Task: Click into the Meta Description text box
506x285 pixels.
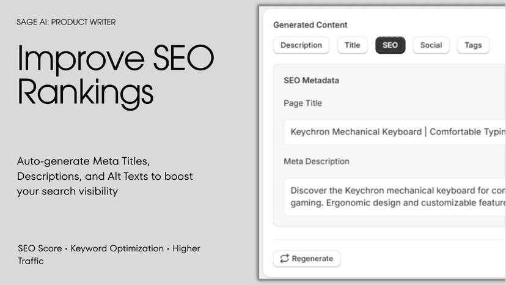Action: 395,197
